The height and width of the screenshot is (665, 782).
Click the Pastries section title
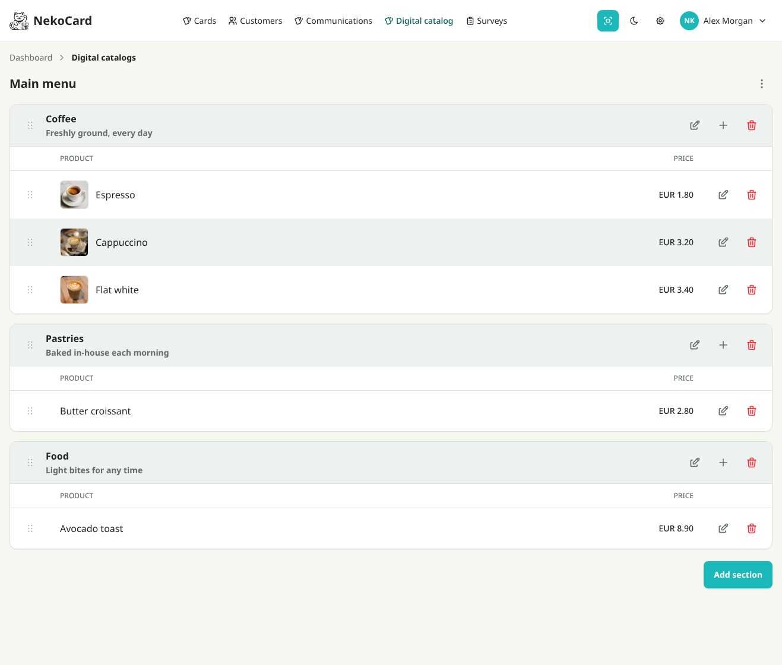point(65,338)
